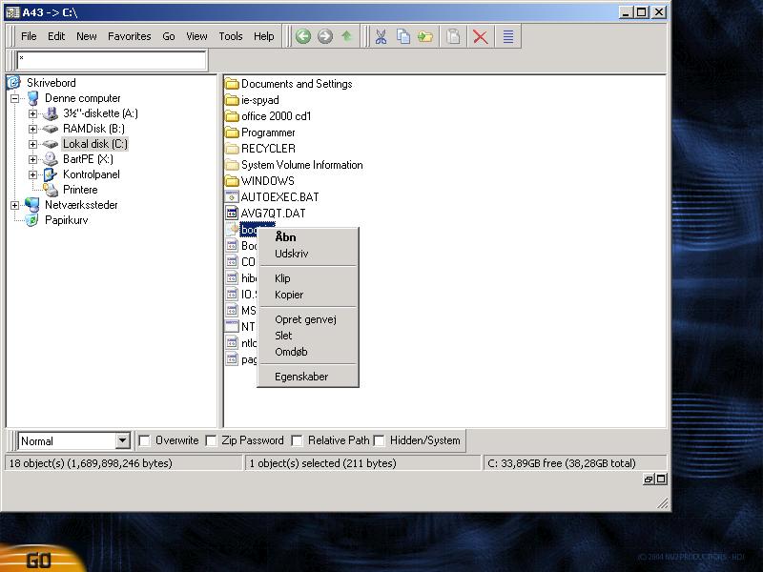The height and width of the screenshot is (572, 763).
Task: Click the A43 title bar application icon
Action: [12, 12]
